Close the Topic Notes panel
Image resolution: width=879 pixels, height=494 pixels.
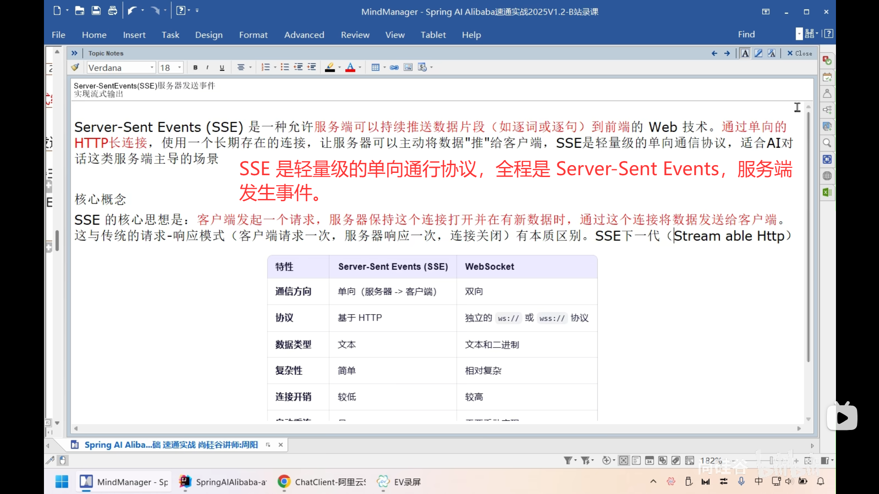[799, 54]
